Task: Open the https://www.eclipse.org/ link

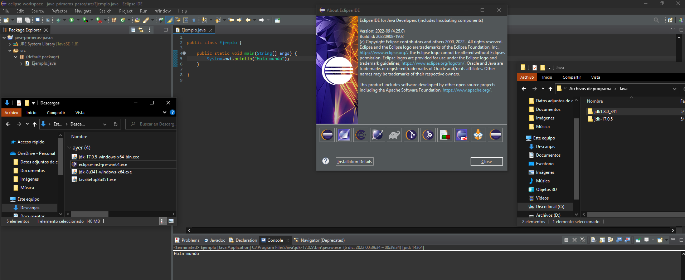Action: click(383, 53)
